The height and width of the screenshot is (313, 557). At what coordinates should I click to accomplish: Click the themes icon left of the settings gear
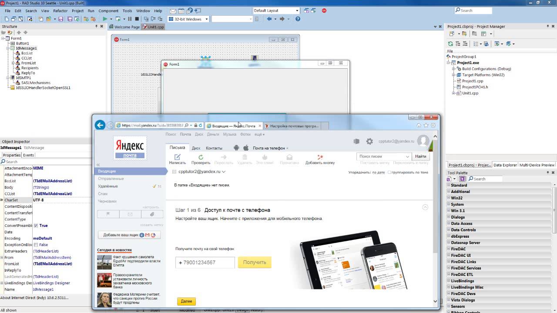click(x=356, y=141)
